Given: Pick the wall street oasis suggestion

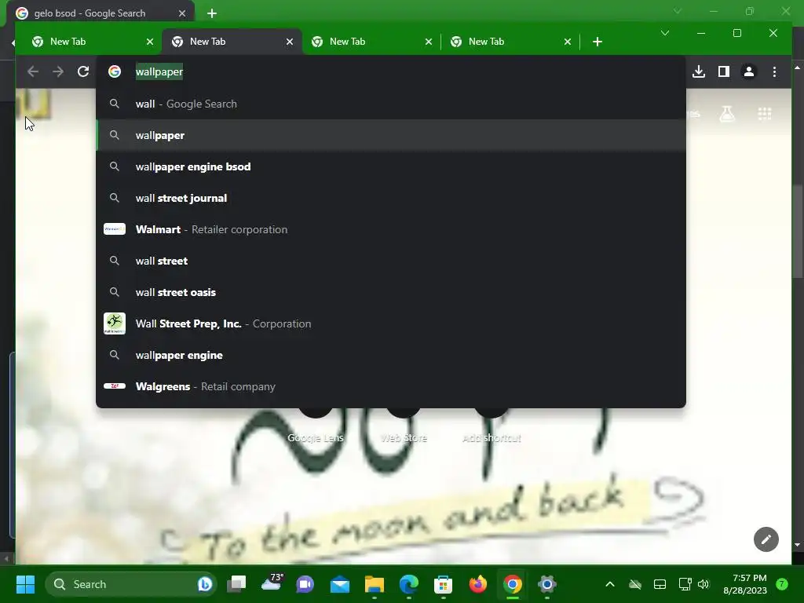Looking at the screenshot, I should tap(391, 292).
